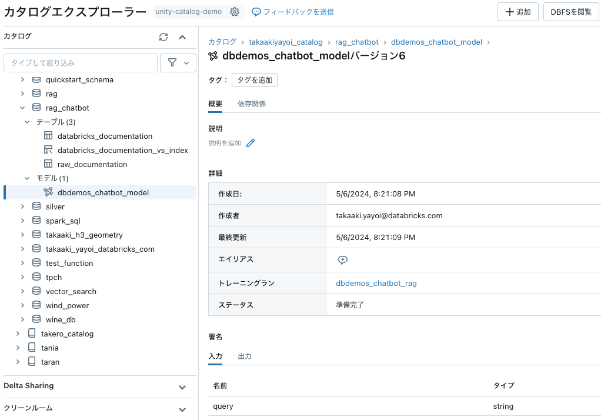Click the takaaki_h3_geometry schema icon

click(36, 235)
